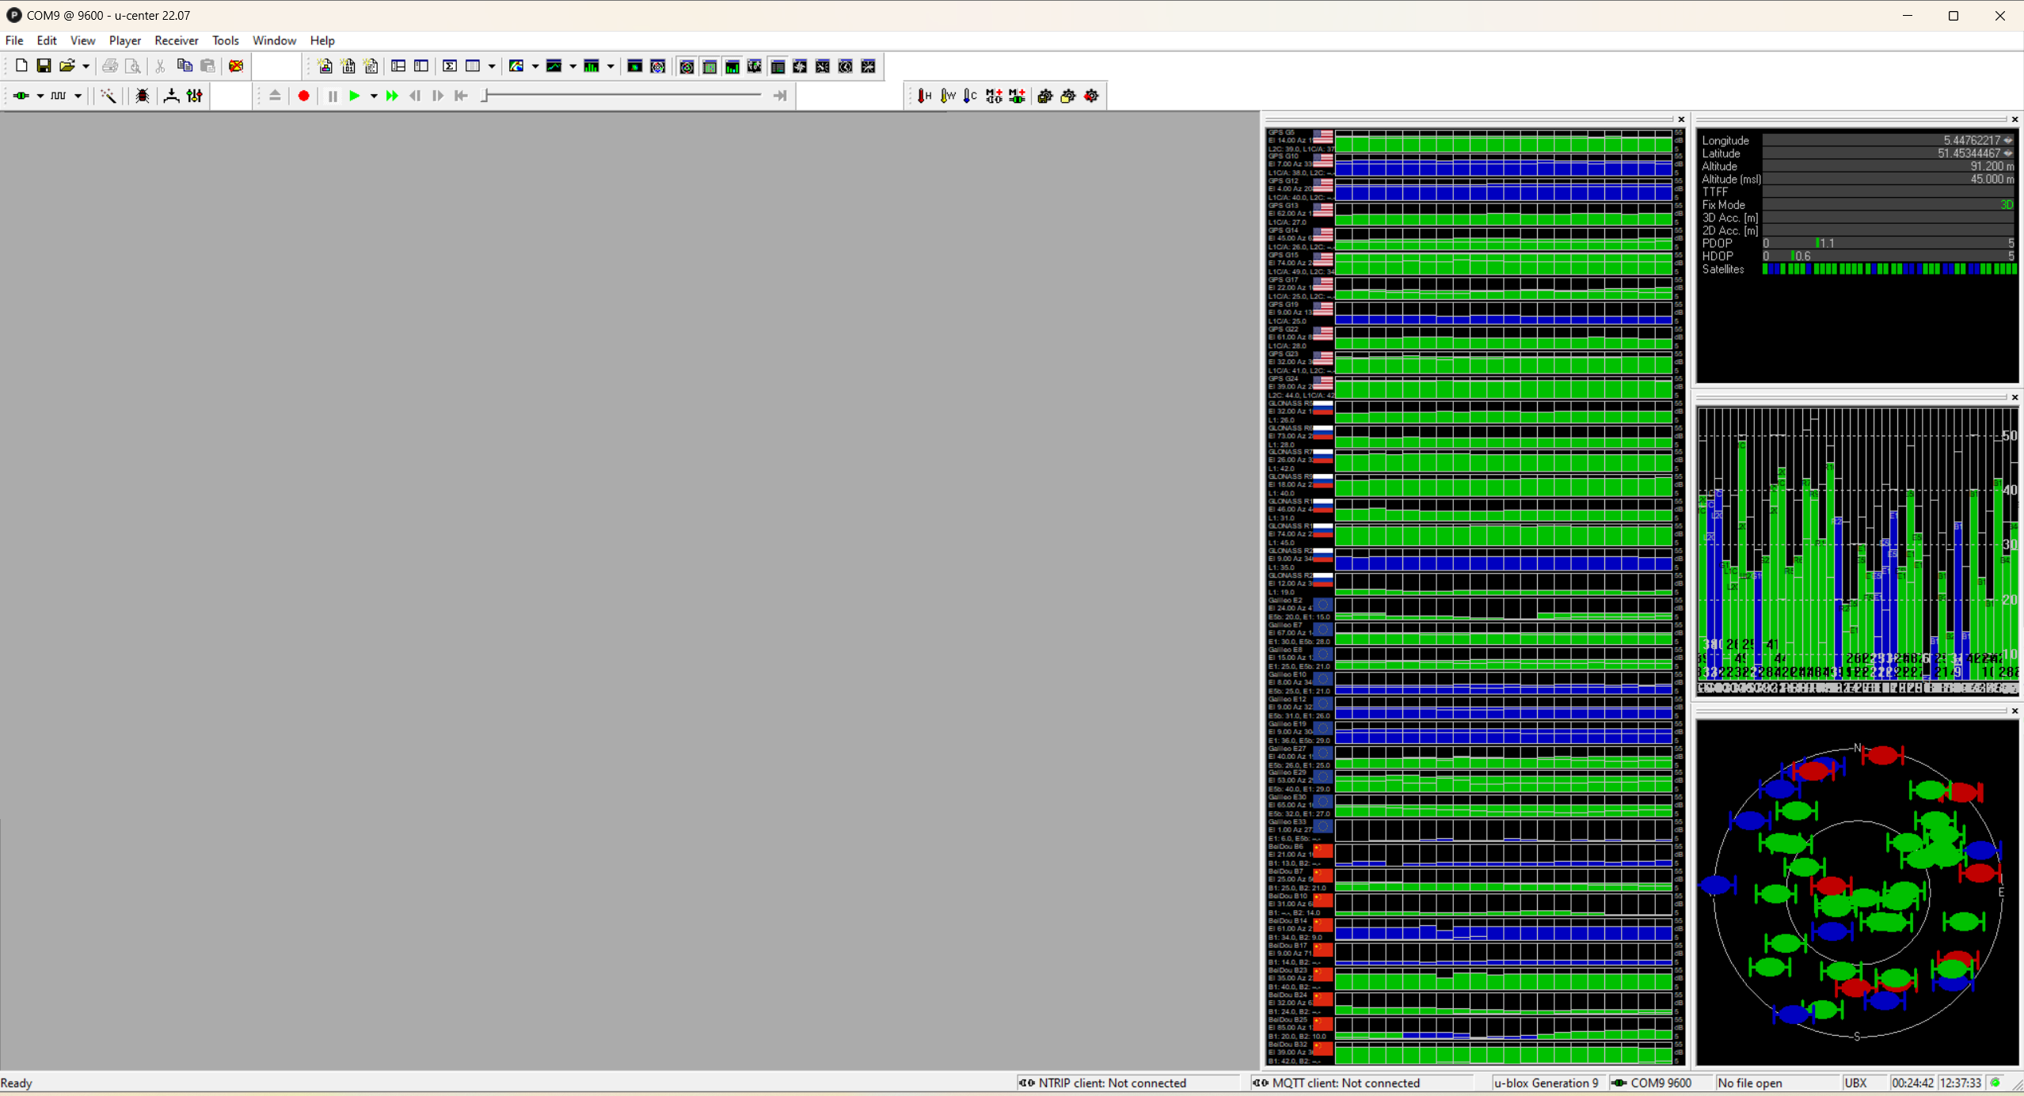Image resolution: width=2024 pixels, height=1096 pixels.
Task: Toggle the sky view docking window icon
Action: coord(687,66)
